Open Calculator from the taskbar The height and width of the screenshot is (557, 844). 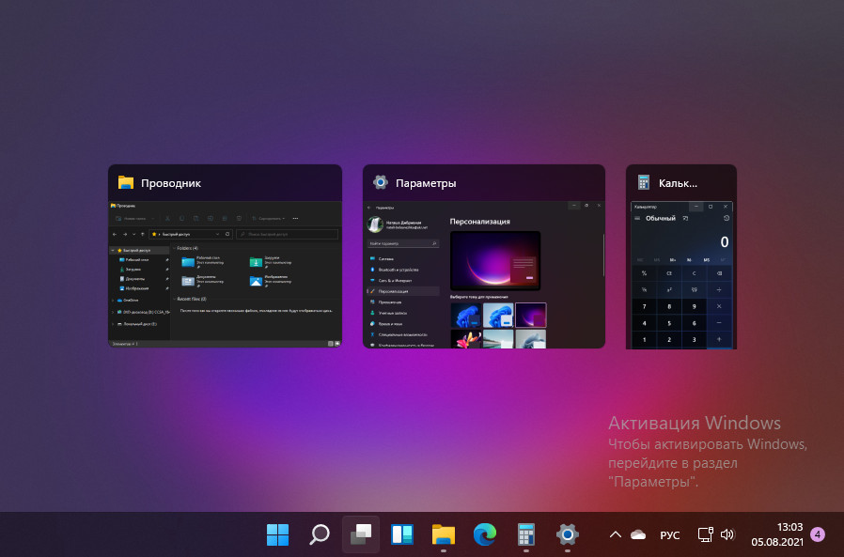click(526, 534)
